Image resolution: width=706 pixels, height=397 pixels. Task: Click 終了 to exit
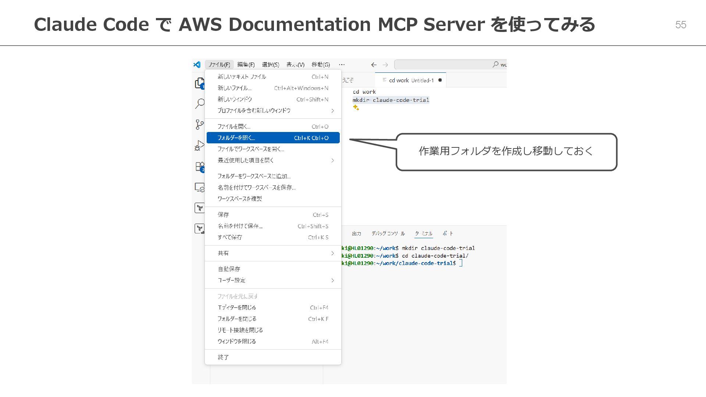tap(273, 357)
